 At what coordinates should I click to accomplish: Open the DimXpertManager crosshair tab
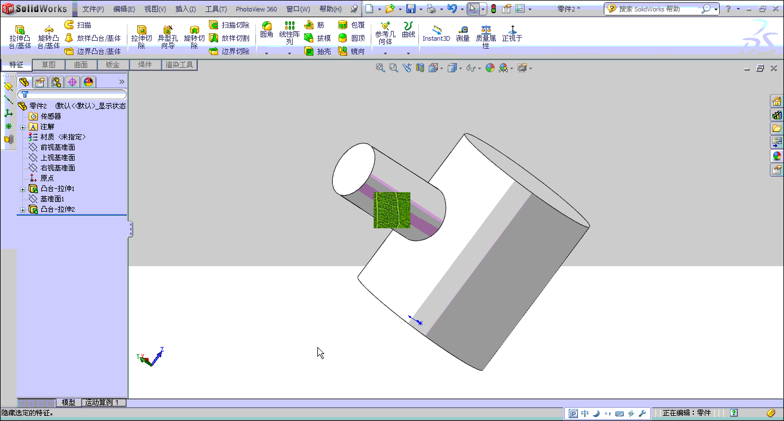pos(72,82)
